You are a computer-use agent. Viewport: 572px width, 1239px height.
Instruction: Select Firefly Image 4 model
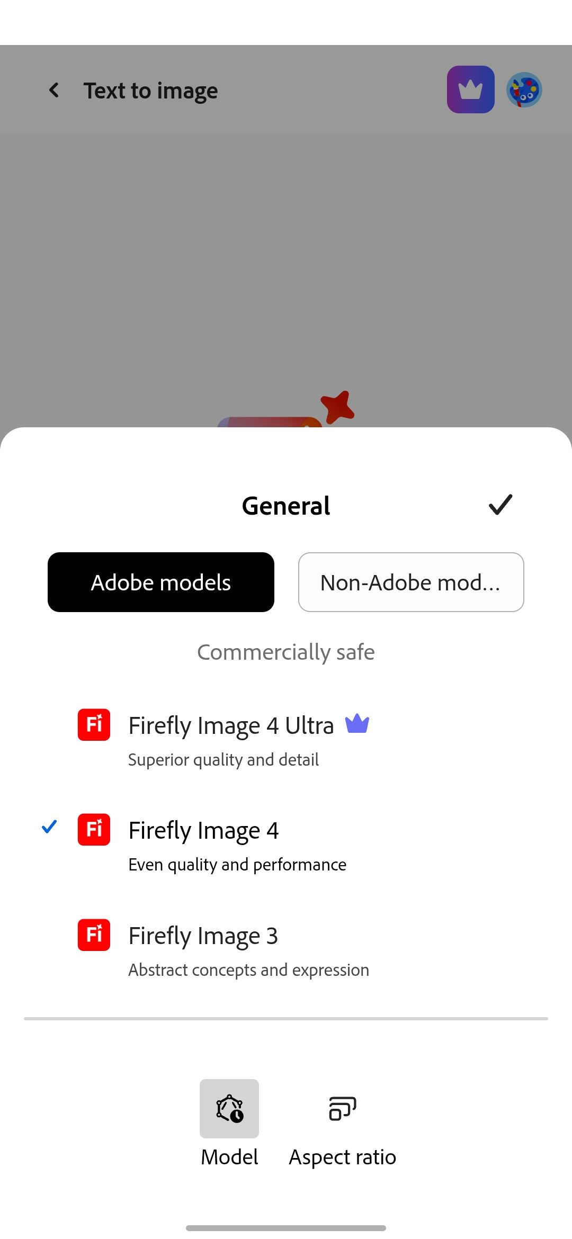(204, 830)
